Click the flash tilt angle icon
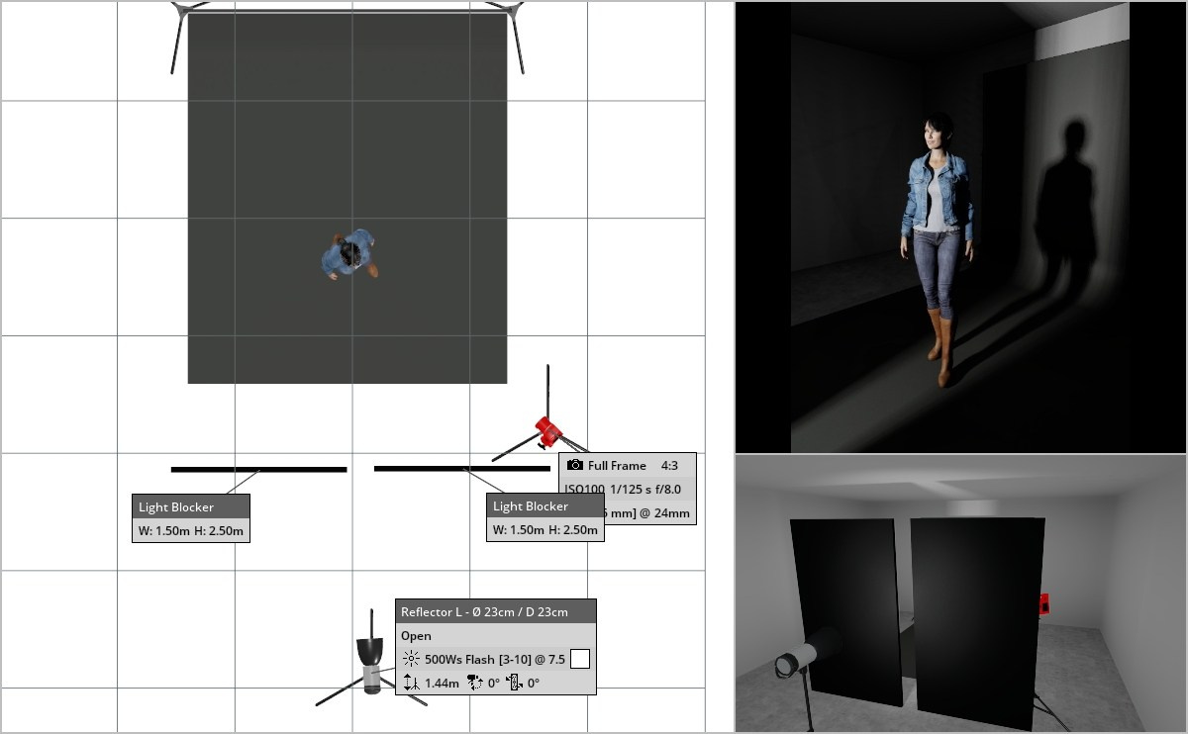 coord(513,683)
